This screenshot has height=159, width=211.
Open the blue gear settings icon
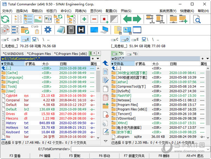point(48,30)
